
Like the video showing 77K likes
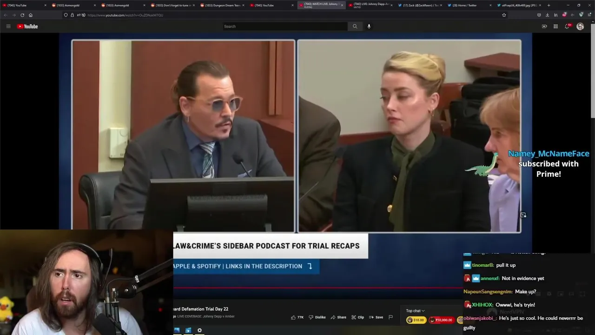297,317
